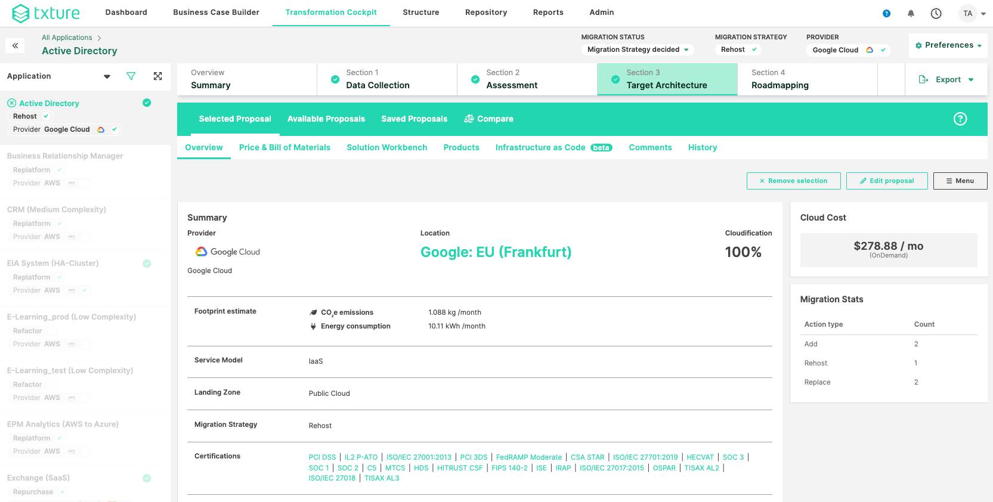Open Migration Strategy decided status dropdown
The image size is (993, 502).
coord(638,49)
